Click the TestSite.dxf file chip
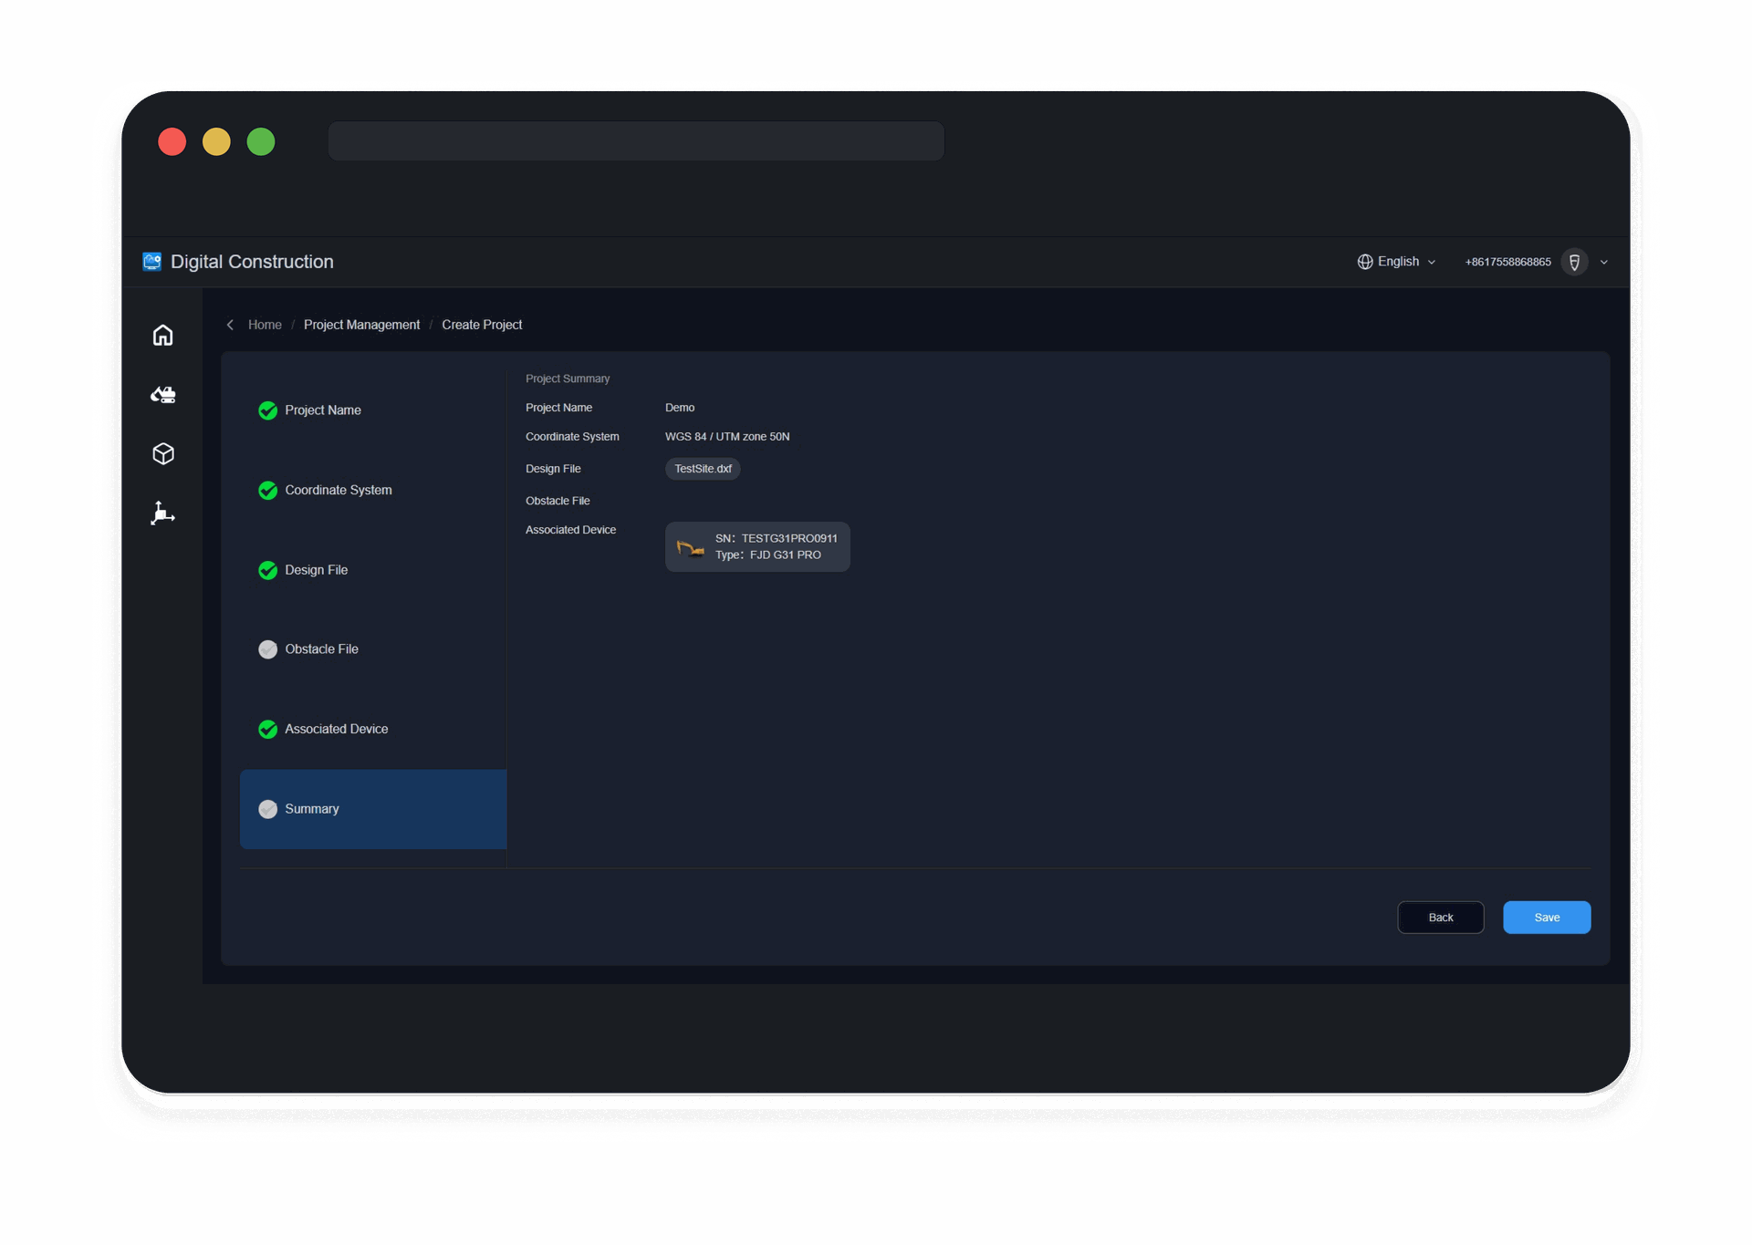Image resolution: width=1752 pixels, height=1245 pixels. pyautogui.click(x=703, y=469)
